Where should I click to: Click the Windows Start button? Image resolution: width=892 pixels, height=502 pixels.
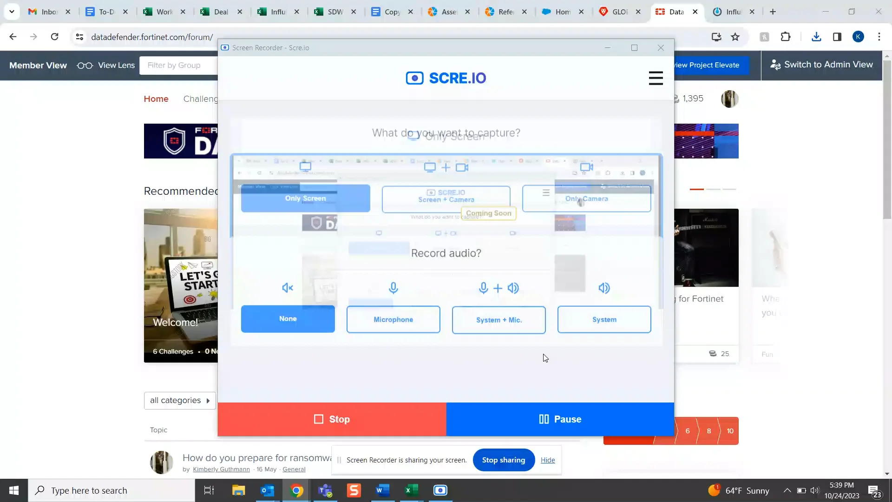tap(14, 490)
